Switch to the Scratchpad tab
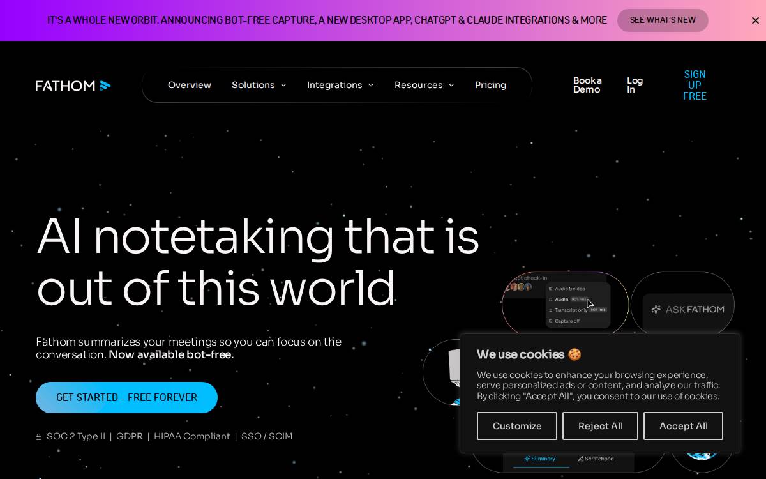766x479 pixels. (x=596, y=459)
